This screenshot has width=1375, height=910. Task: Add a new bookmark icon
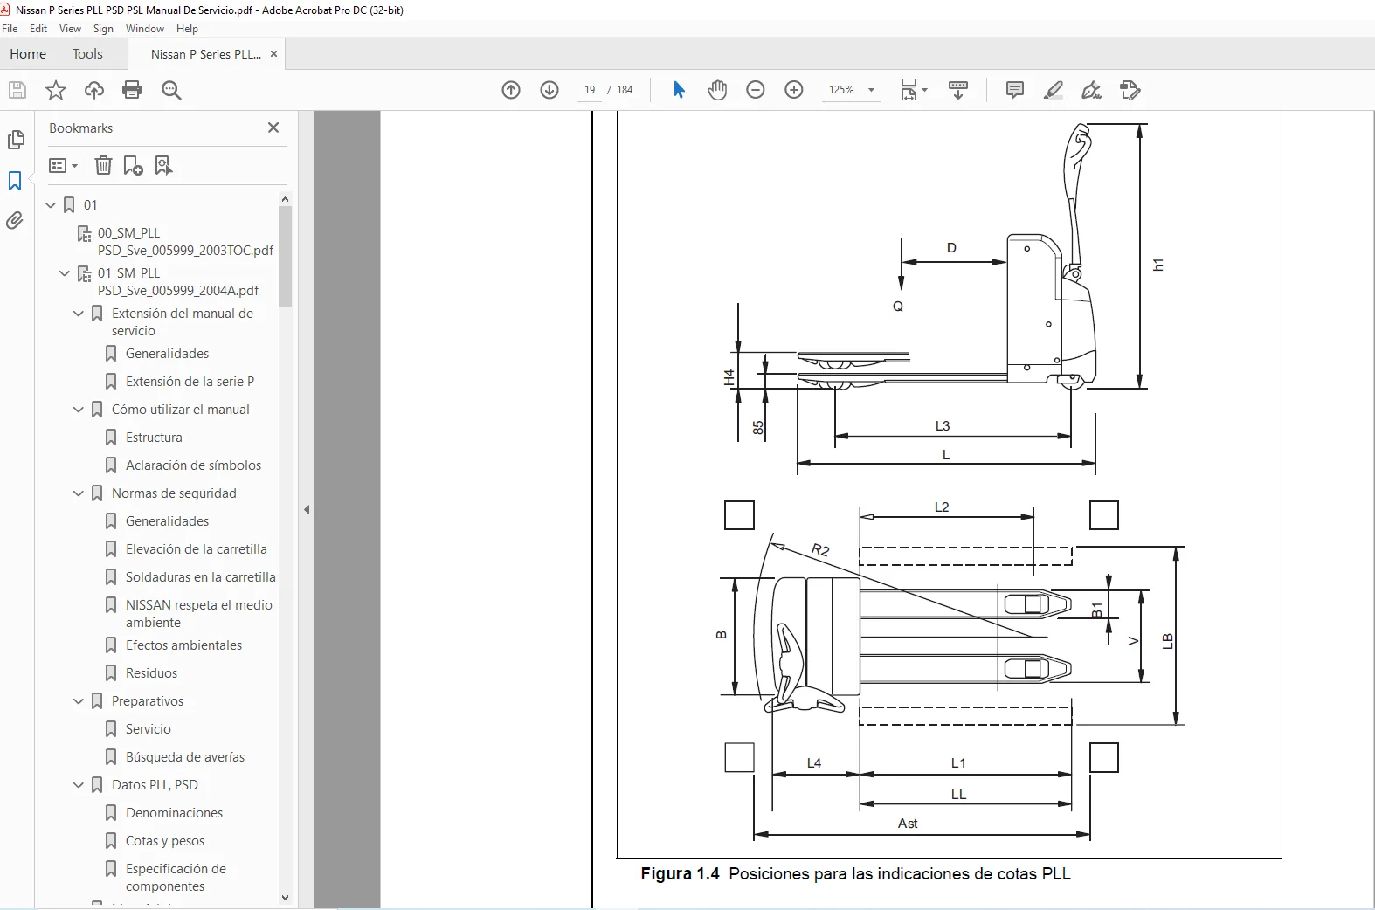[134, 165]
